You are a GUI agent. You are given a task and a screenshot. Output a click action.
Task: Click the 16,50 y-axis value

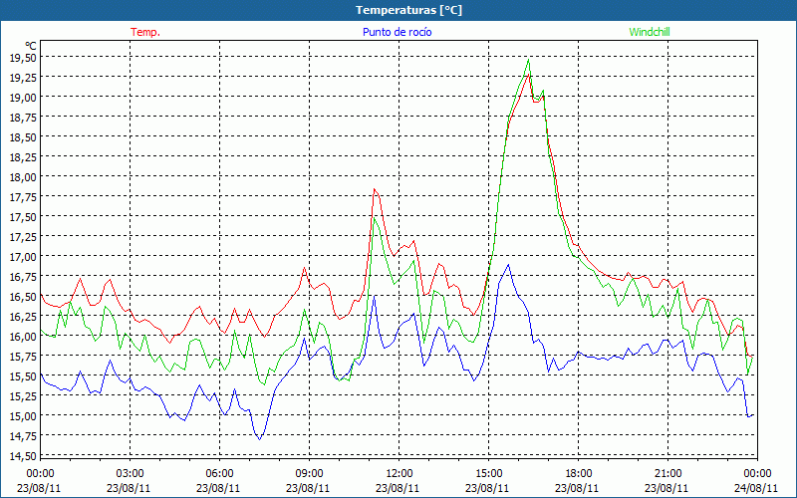[23, 297]
